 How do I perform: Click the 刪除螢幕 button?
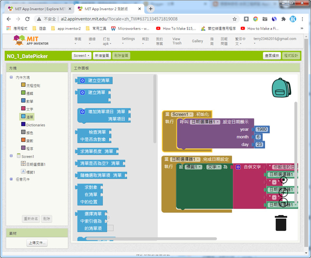click(121, 56)
